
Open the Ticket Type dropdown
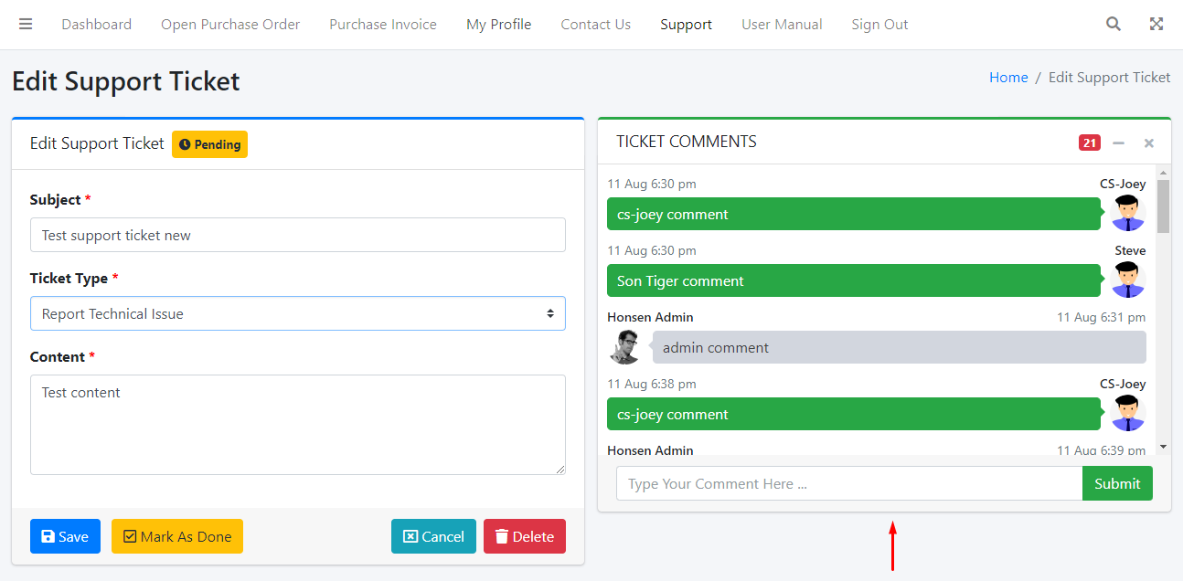click(297, 313)
